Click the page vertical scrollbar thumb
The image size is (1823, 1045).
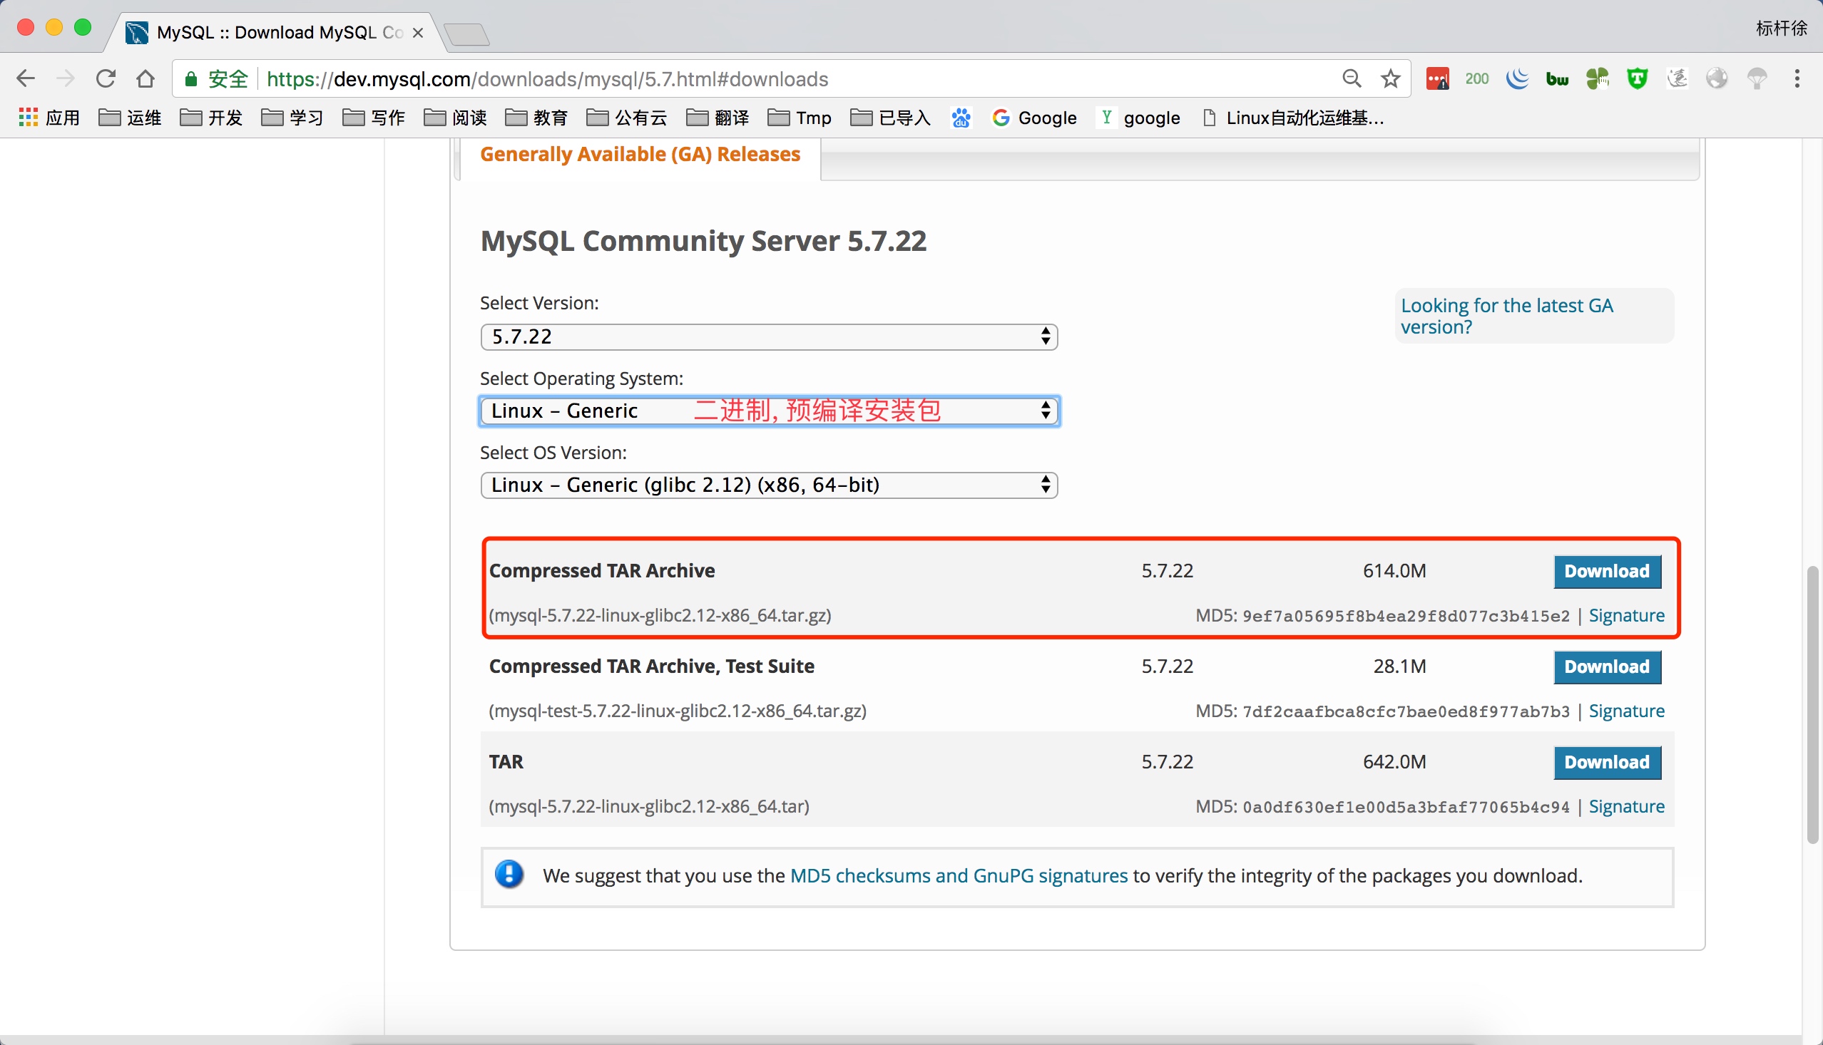(x=1813, y=705)
